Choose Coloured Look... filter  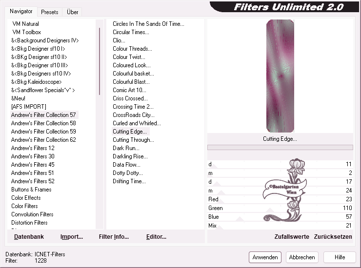[x=132, y=65]
